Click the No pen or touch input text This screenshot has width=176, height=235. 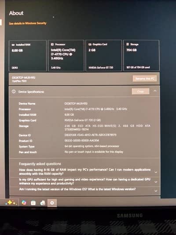[x=94, y=152]
